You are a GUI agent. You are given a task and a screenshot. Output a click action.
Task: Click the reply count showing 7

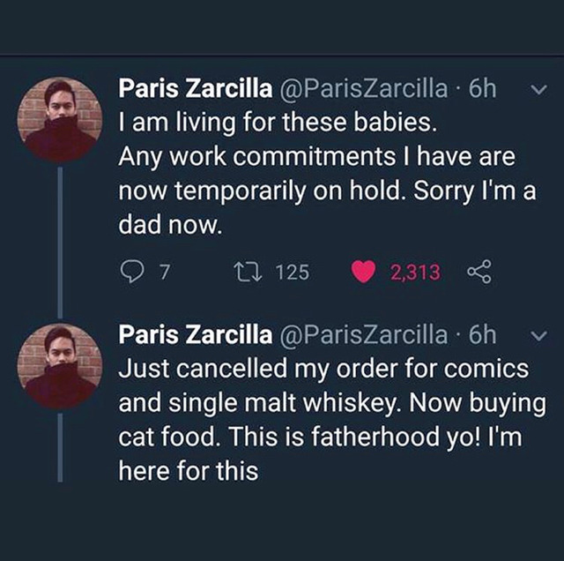pos(162,273)
